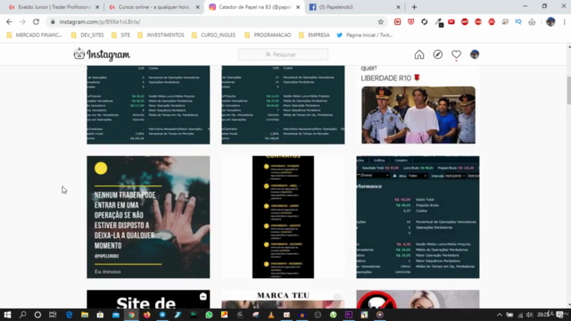The height and width of the screenshot is (321, 571).
Task: Click the page vertical scrollbar thumb
Action: click(569, 90)
